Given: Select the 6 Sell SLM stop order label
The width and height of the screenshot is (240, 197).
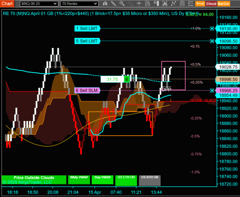Looking at the screenshot, I should pos(87,91).
